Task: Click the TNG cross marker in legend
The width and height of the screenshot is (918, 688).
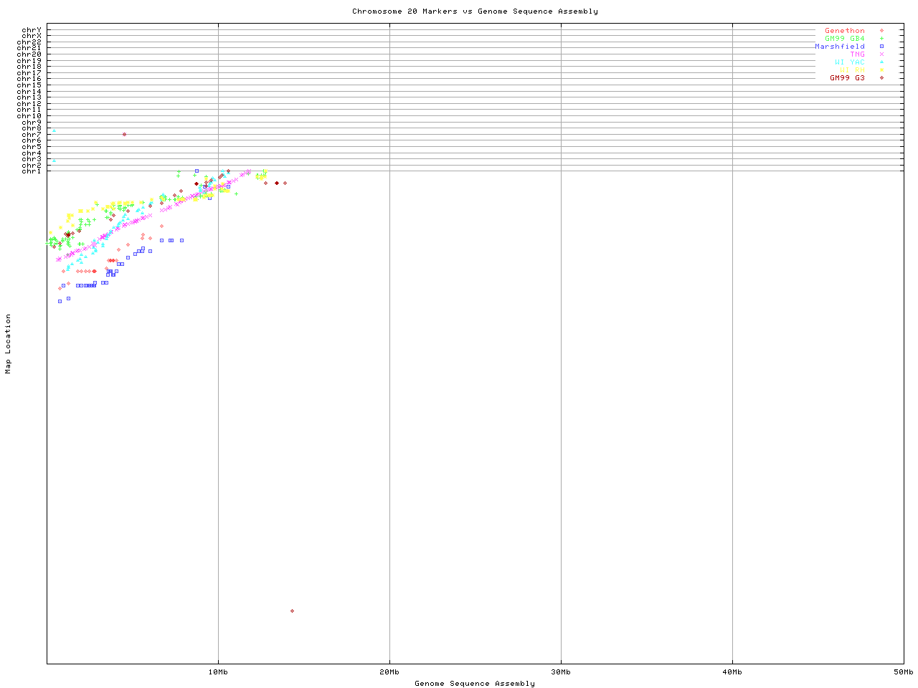Action: coord(881,54)
